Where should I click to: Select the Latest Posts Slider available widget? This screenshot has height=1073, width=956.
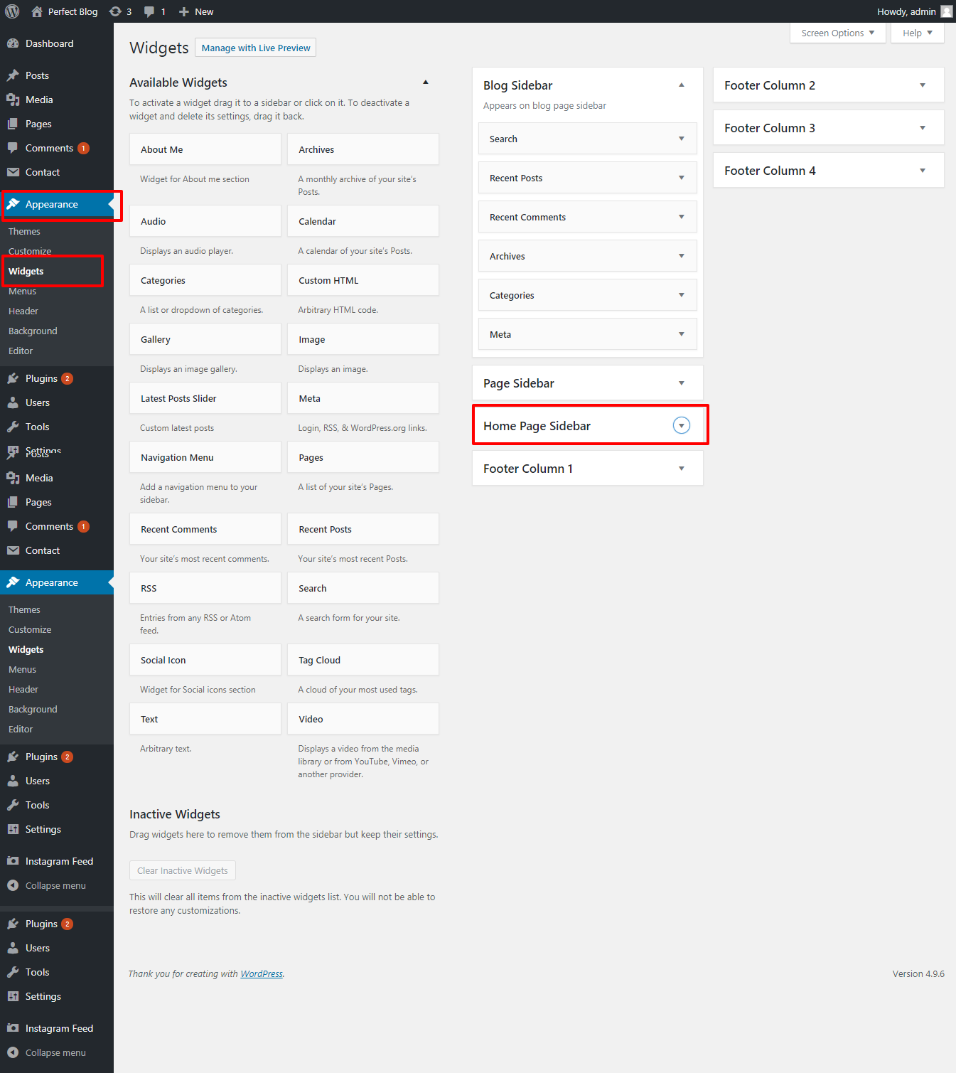coord(205,398)
